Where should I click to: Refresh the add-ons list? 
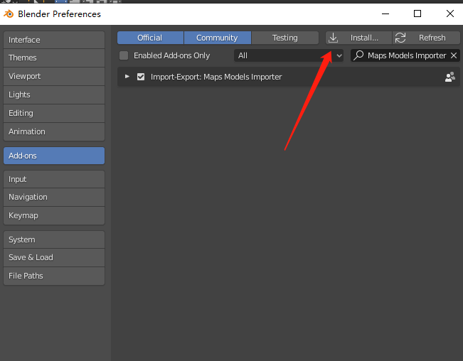(426, 38)
